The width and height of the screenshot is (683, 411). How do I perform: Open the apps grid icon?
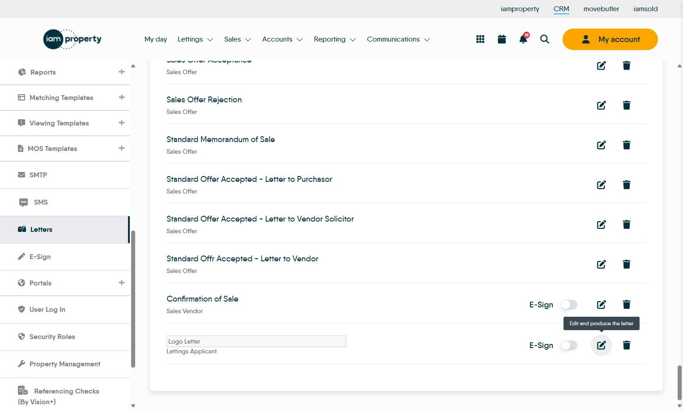tap(480, 39)
